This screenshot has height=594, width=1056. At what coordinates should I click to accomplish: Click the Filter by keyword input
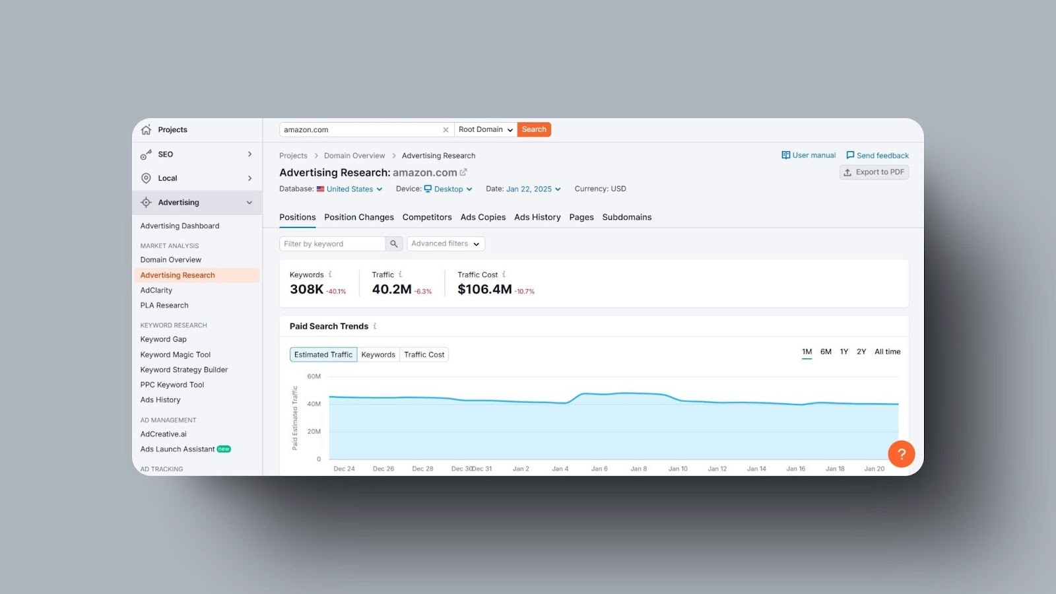pos(333,244)
